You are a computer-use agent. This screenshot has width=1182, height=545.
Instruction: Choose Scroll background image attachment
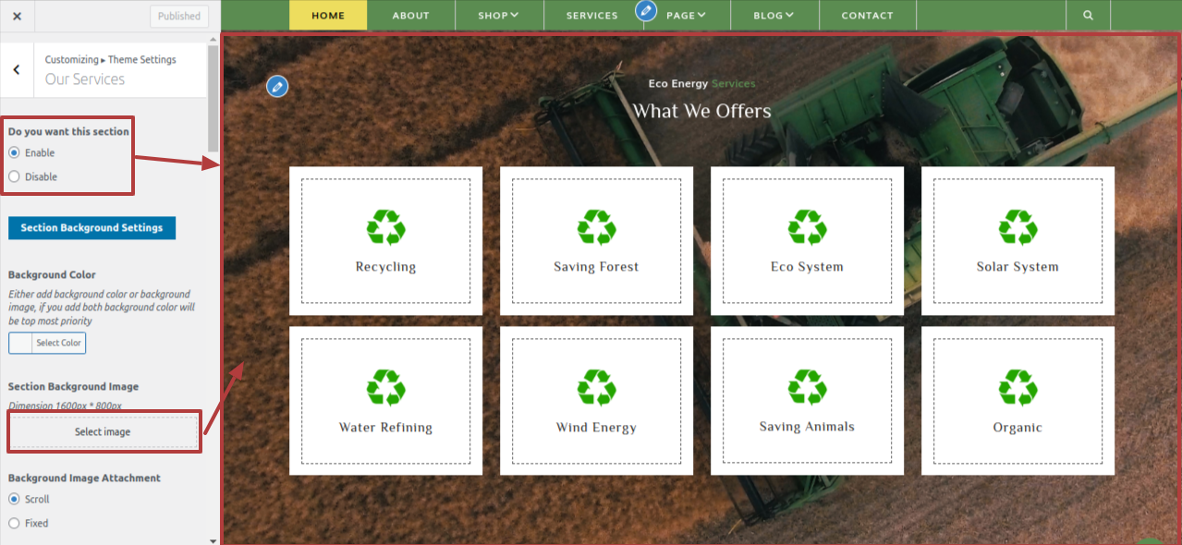(x=14, y=499)
